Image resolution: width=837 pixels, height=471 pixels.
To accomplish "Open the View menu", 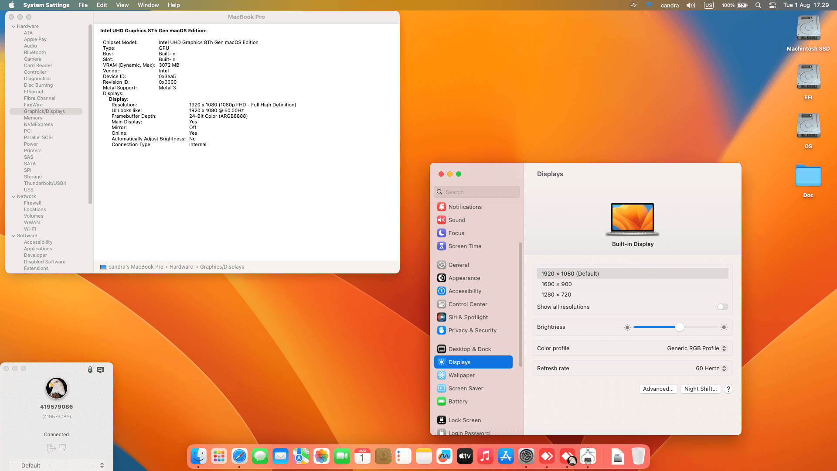I will coord(122,5).
